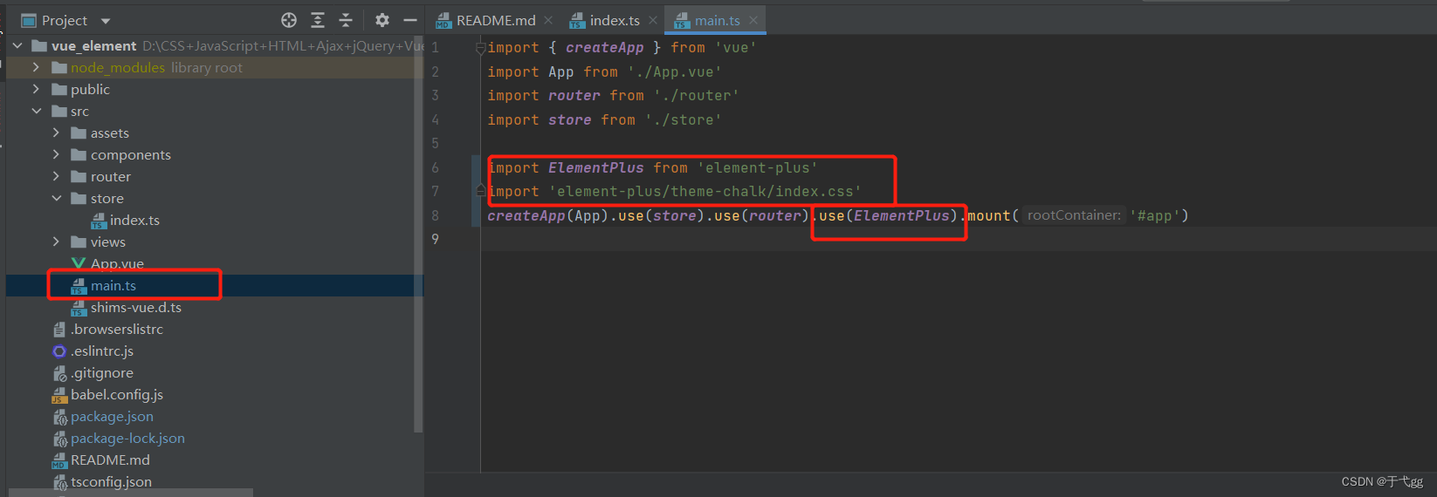Screen dimensions: 1437x497
Task: Expand the components folder
Action: (x=56, y=154)
